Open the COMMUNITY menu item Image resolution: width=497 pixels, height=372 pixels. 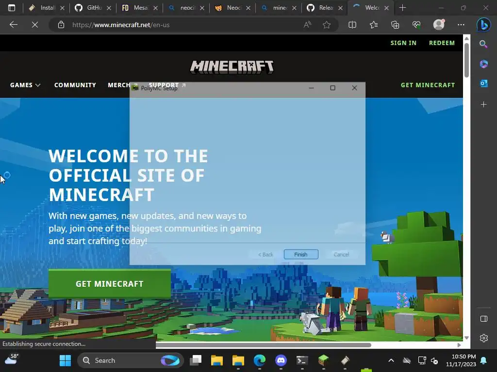(75, 85)
